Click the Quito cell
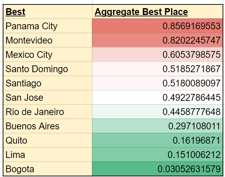 [48, 141]
